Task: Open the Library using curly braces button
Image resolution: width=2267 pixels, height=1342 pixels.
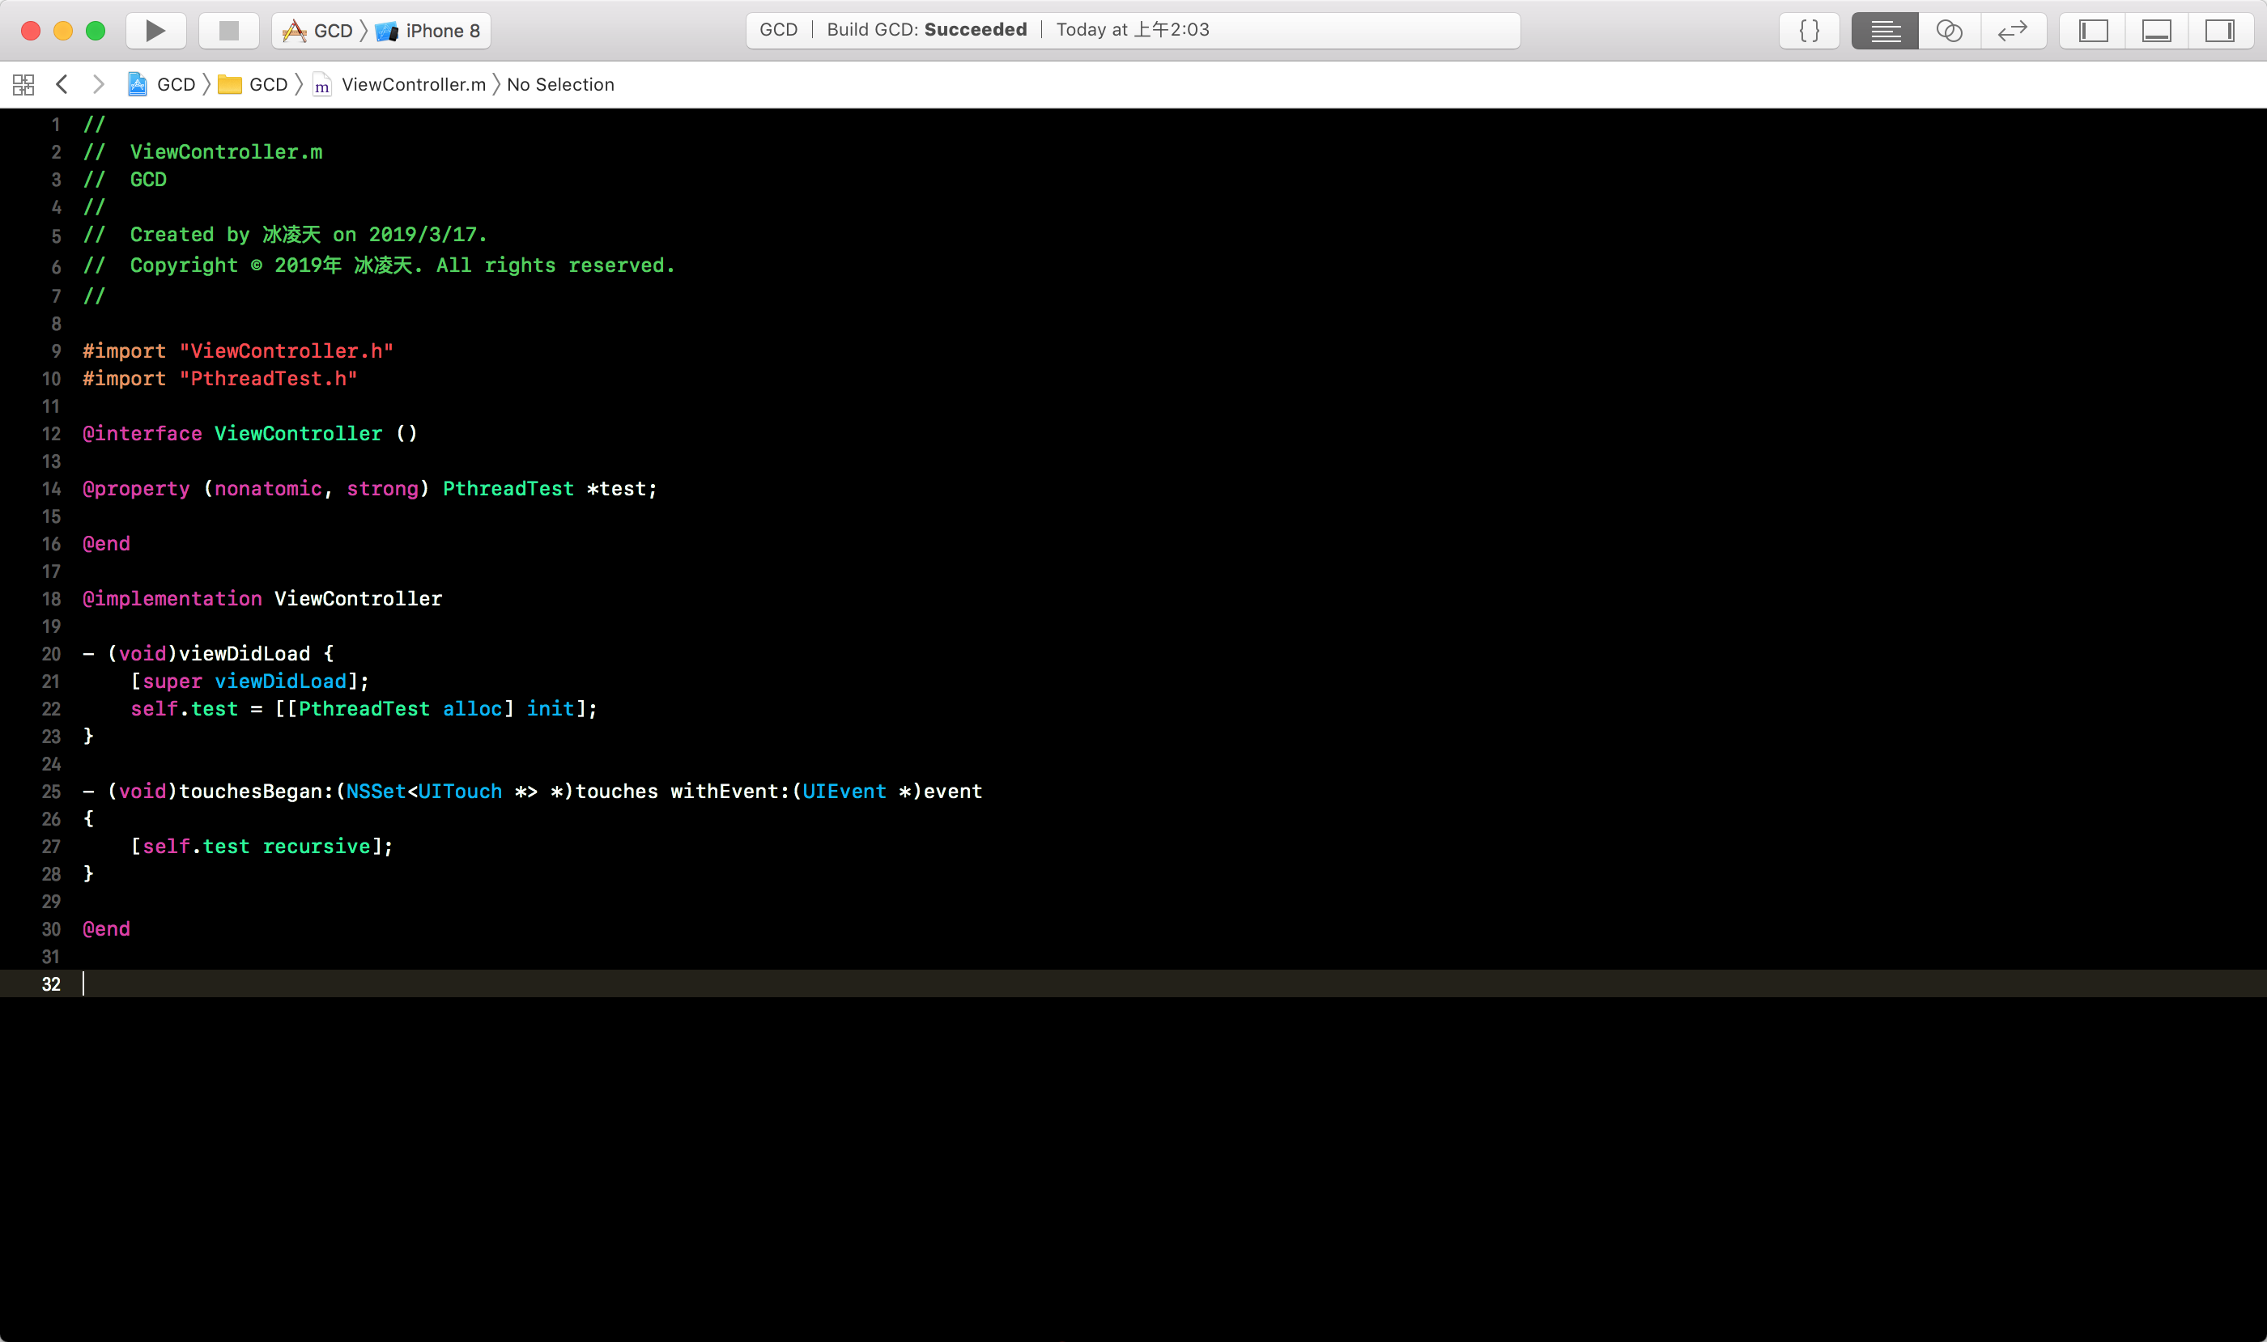Action: tap(1810, 31)
